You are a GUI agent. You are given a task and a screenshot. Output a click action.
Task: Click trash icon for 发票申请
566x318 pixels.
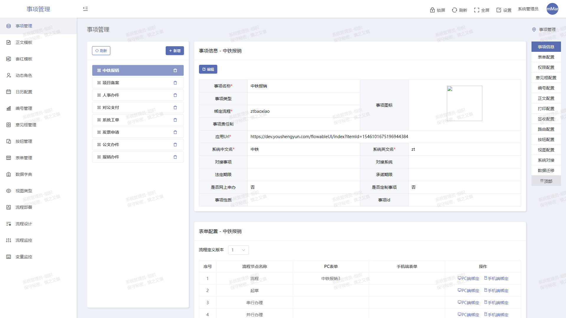pos(175,132)
